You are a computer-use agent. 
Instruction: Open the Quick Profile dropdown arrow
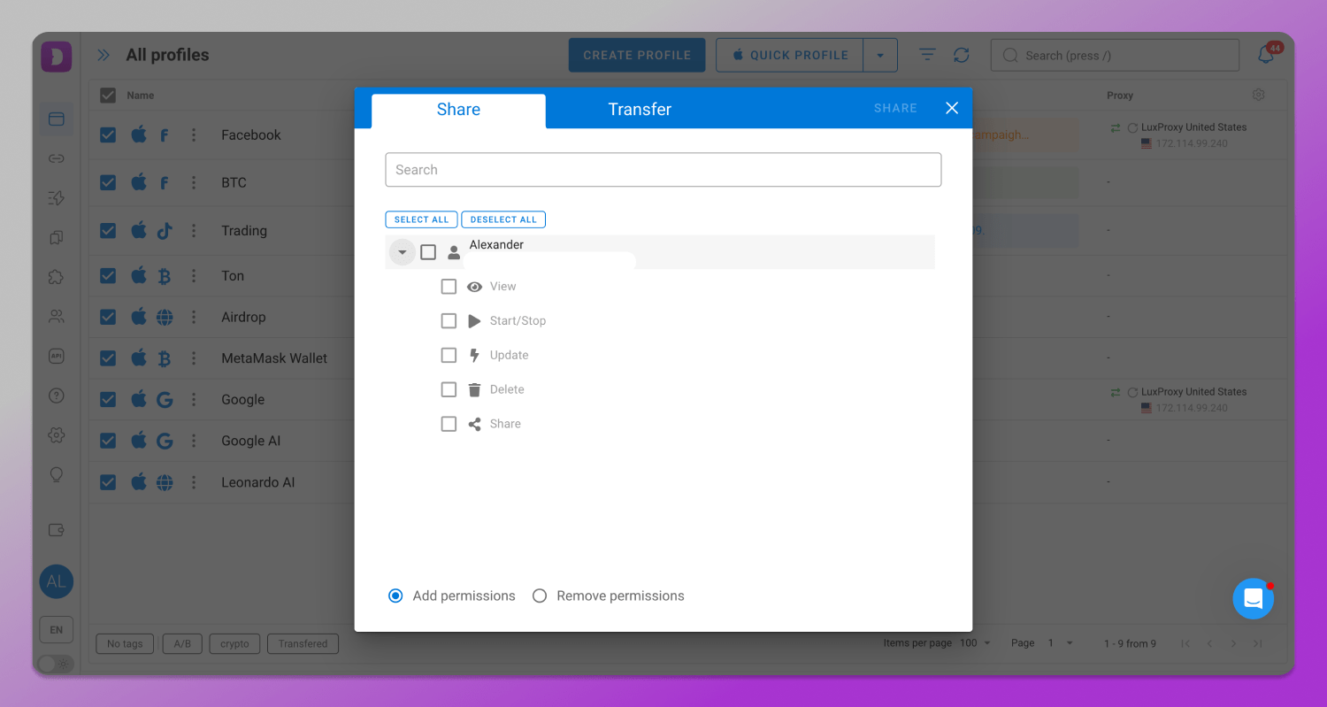879,55
